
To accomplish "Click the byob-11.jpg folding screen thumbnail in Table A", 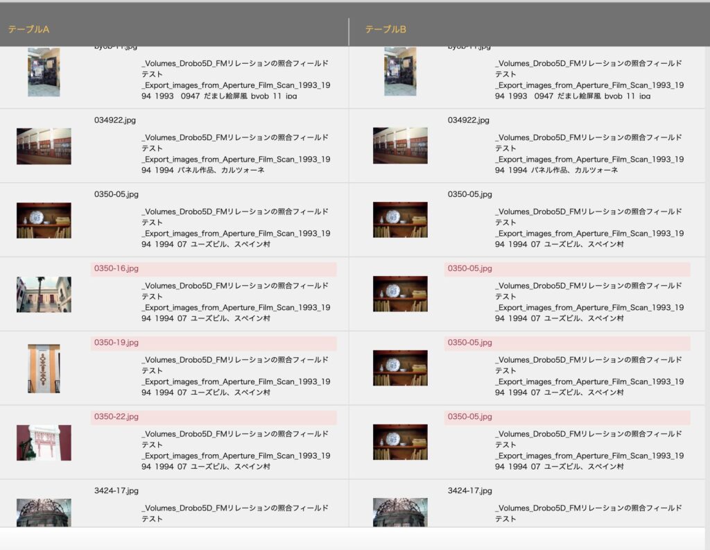I will [x=44, y=72].
